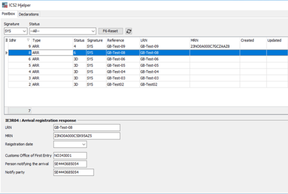Click the current row indicator arrow
288x194 pixels.
tap(6, 52)
